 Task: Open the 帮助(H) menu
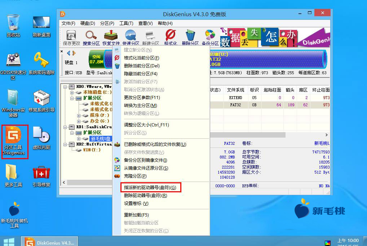tap(165, 23)
